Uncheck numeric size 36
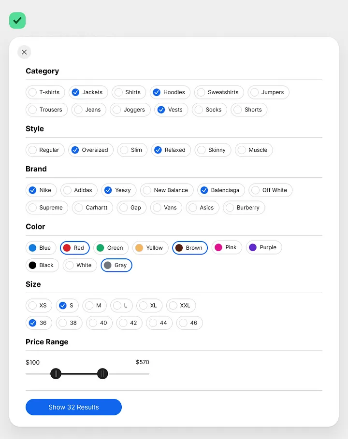The height and width of the screenshot is (439, 348). click(x=39, y=323)
